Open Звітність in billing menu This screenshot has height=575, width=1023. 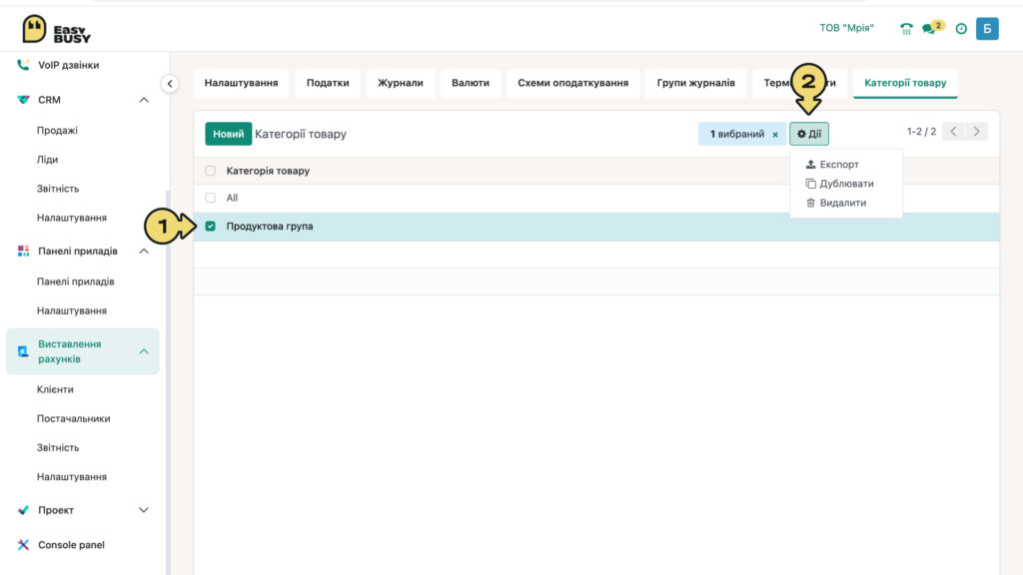58,448
